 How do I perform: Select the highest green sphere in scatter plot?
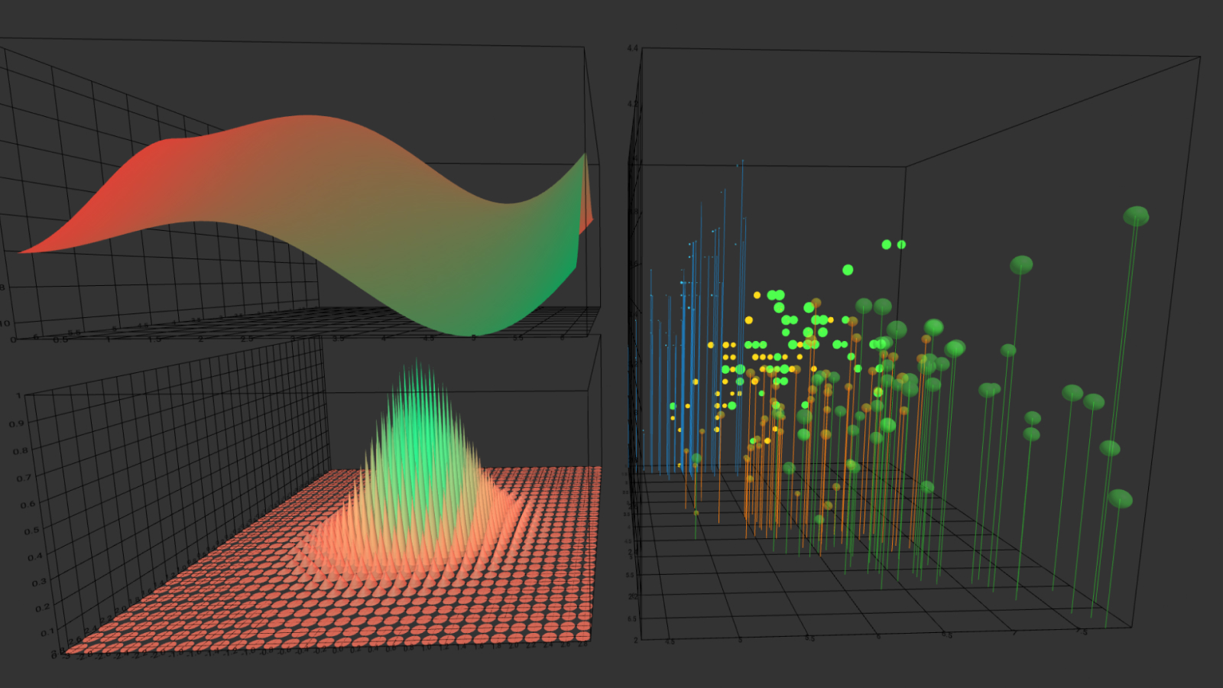click(x=1136, y=216)
